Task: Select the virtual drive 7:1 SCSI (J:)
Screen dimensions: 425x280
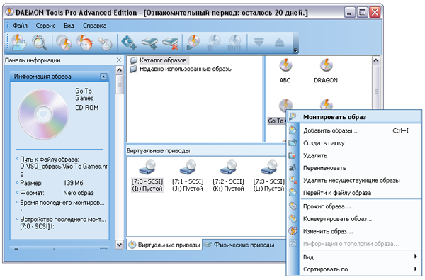Action: (x=188, y=176)
